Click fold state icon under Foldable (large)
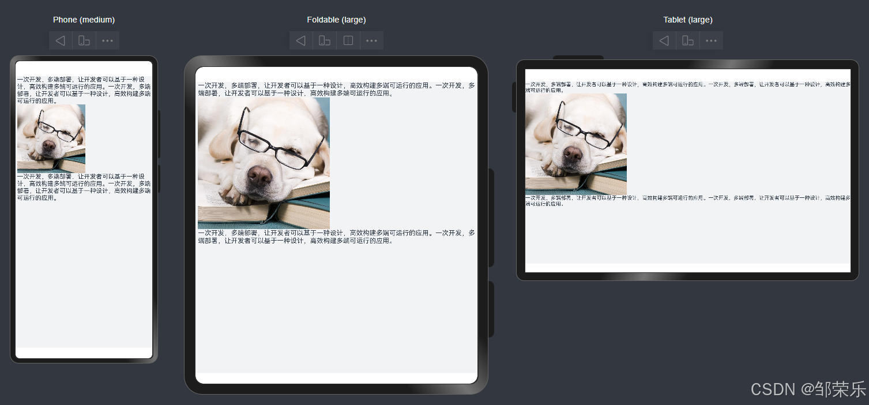 click(x=348, y=40)
